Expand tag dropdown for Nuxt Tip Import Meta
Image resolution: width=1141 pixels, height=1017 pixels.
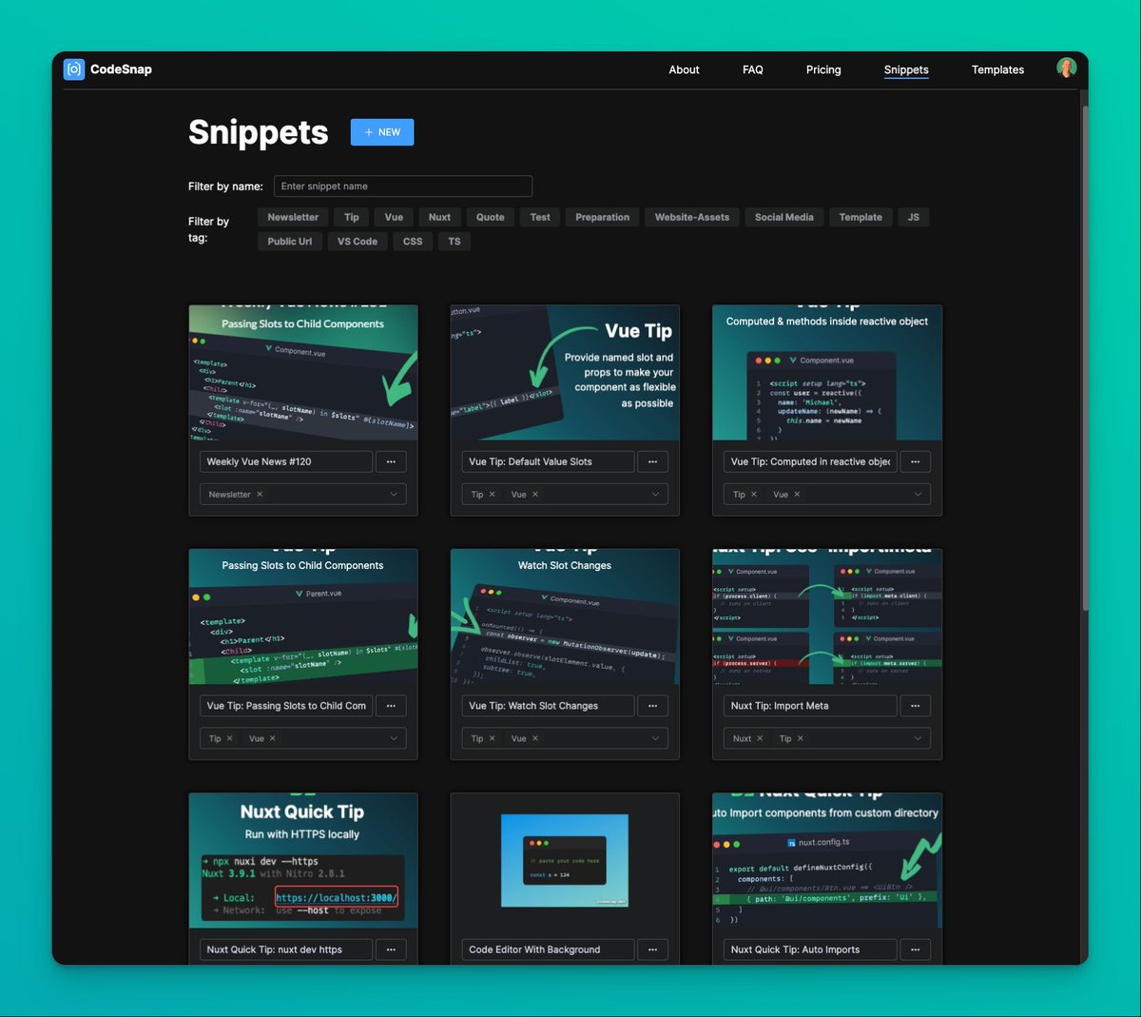pos(918,738)
